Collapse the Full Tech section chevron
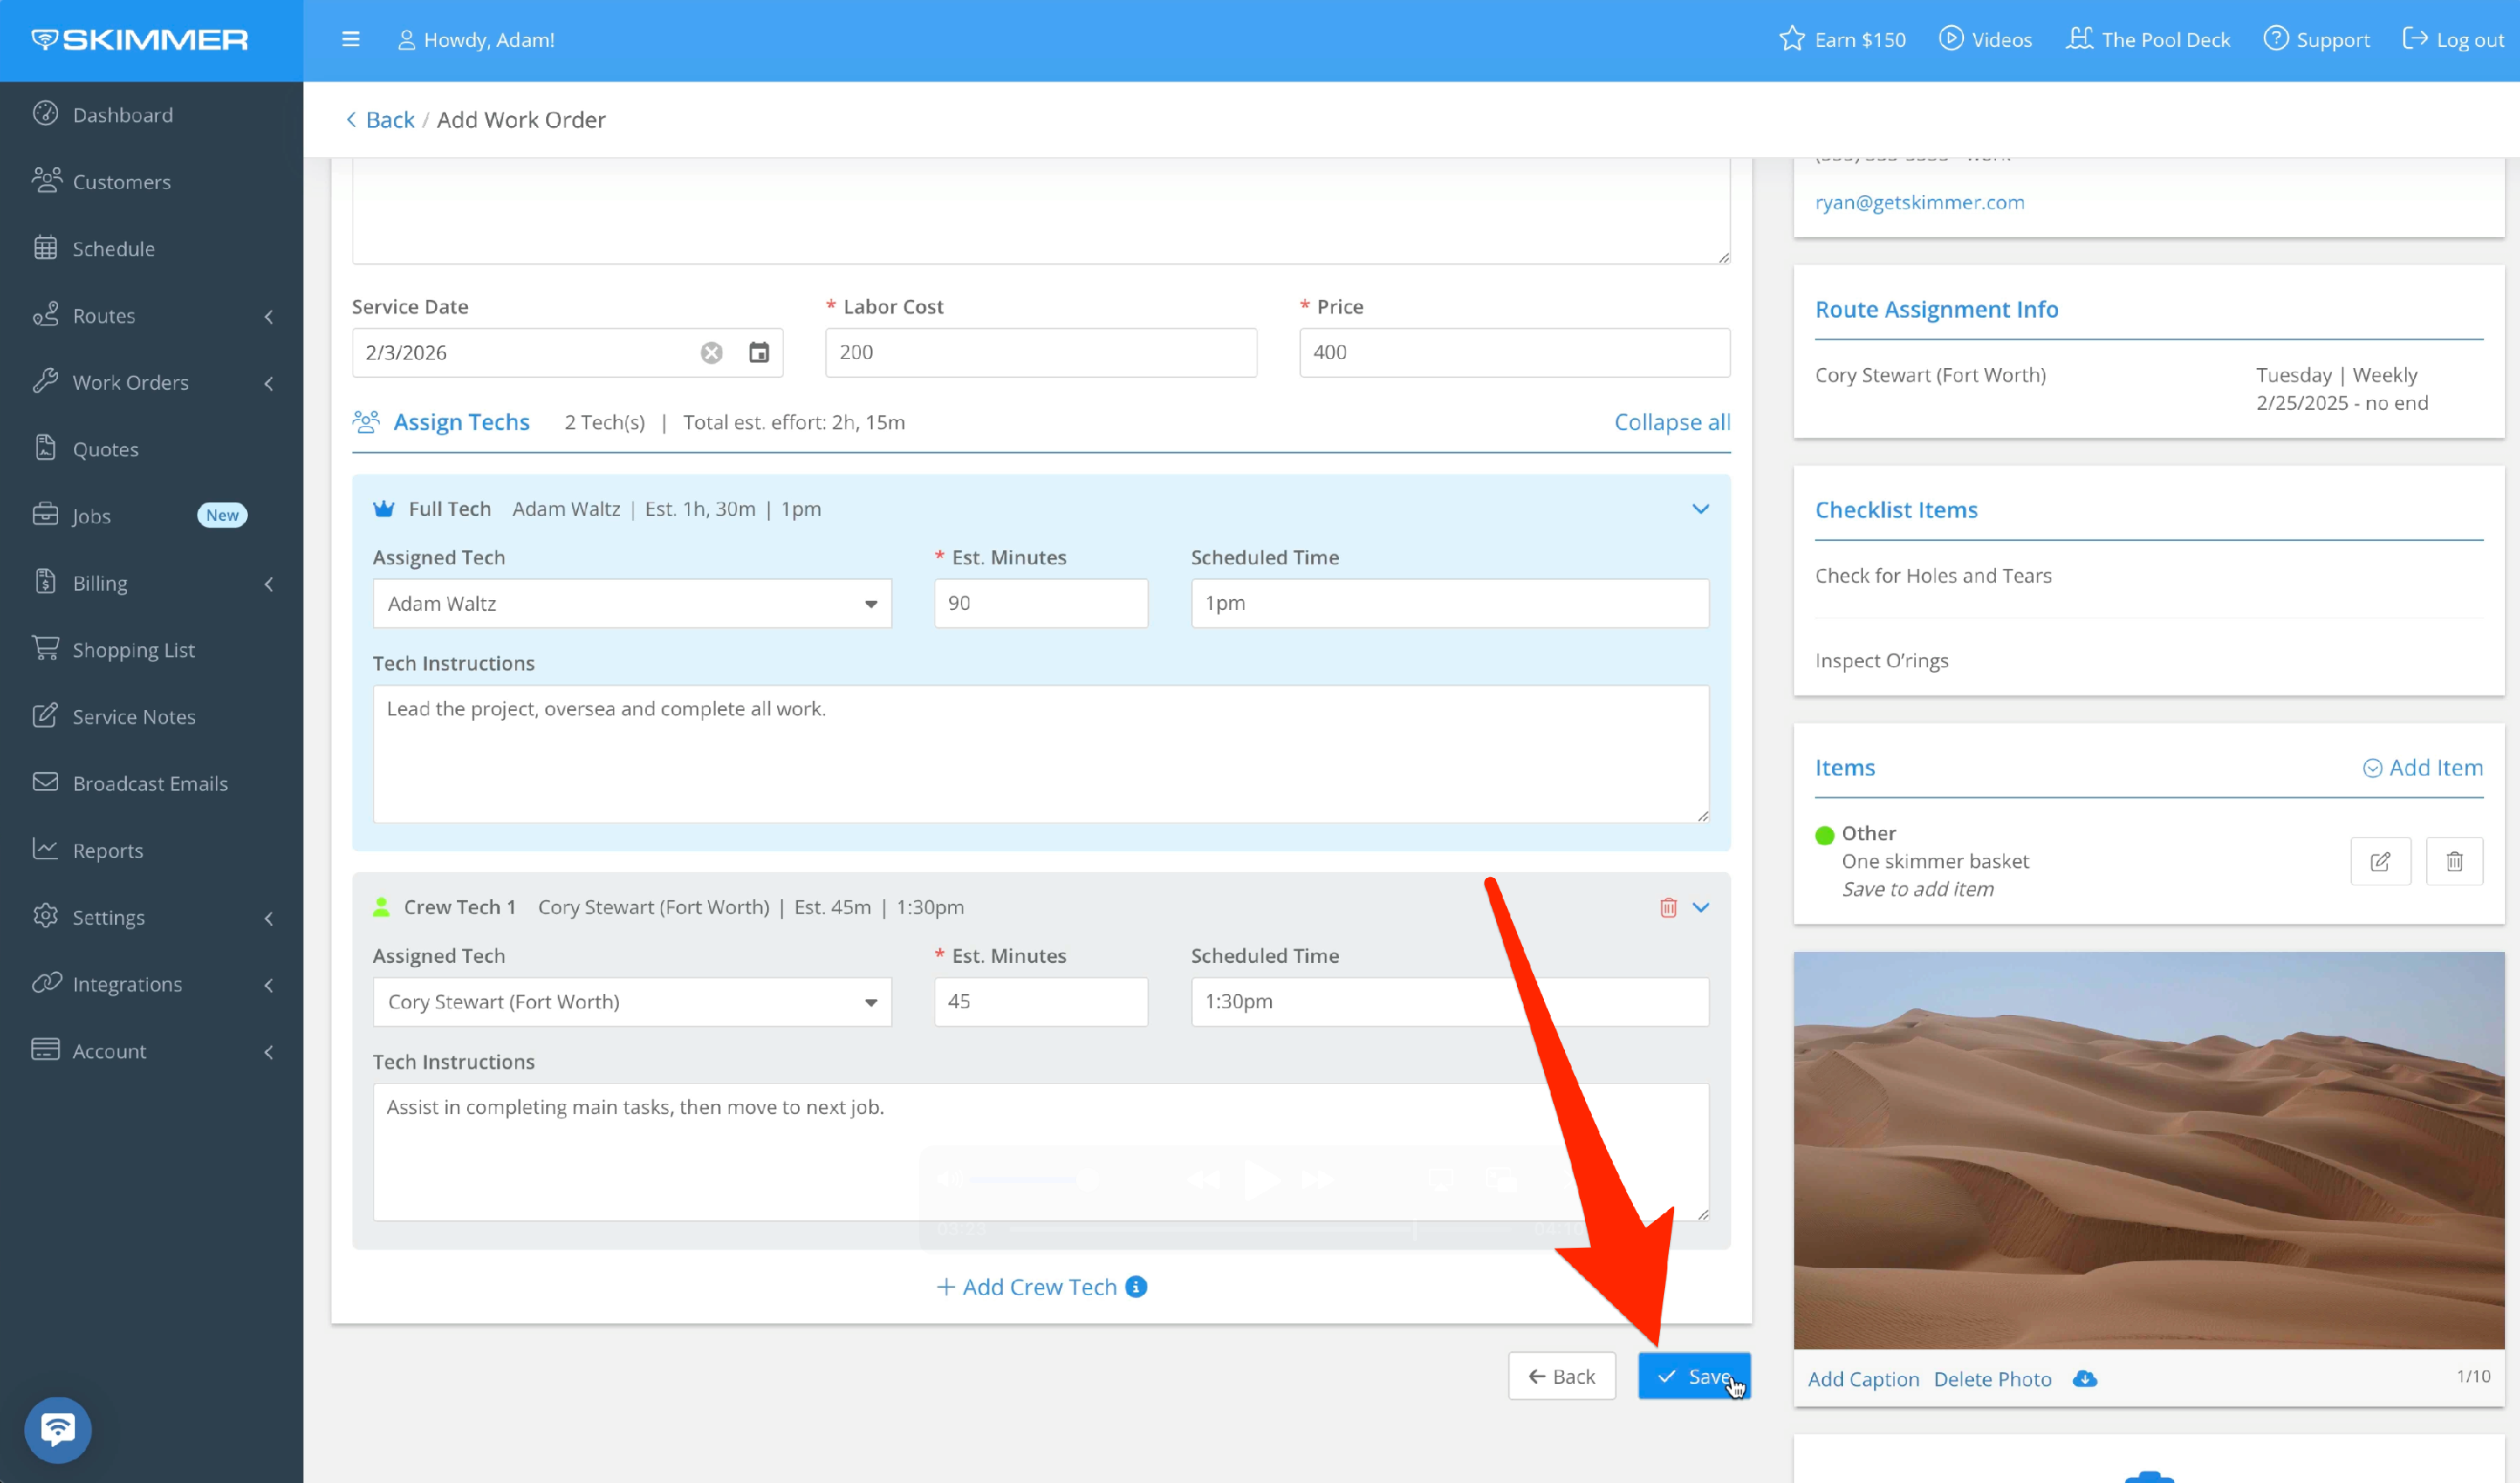Image resolution: width=2520 pixels, height=1483 pixels. pyautogui.click(x=1700, y=509)
